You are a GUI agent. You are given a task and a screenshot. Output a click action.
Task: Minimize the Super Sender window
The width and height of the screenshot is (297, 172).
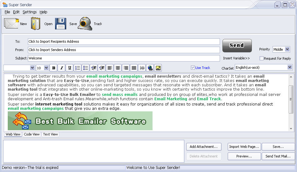(277, 5)
